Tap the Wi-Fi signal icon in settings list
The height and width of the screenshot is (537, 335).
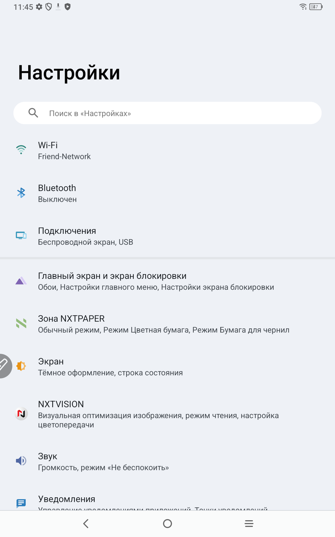[x=21, y=150]
